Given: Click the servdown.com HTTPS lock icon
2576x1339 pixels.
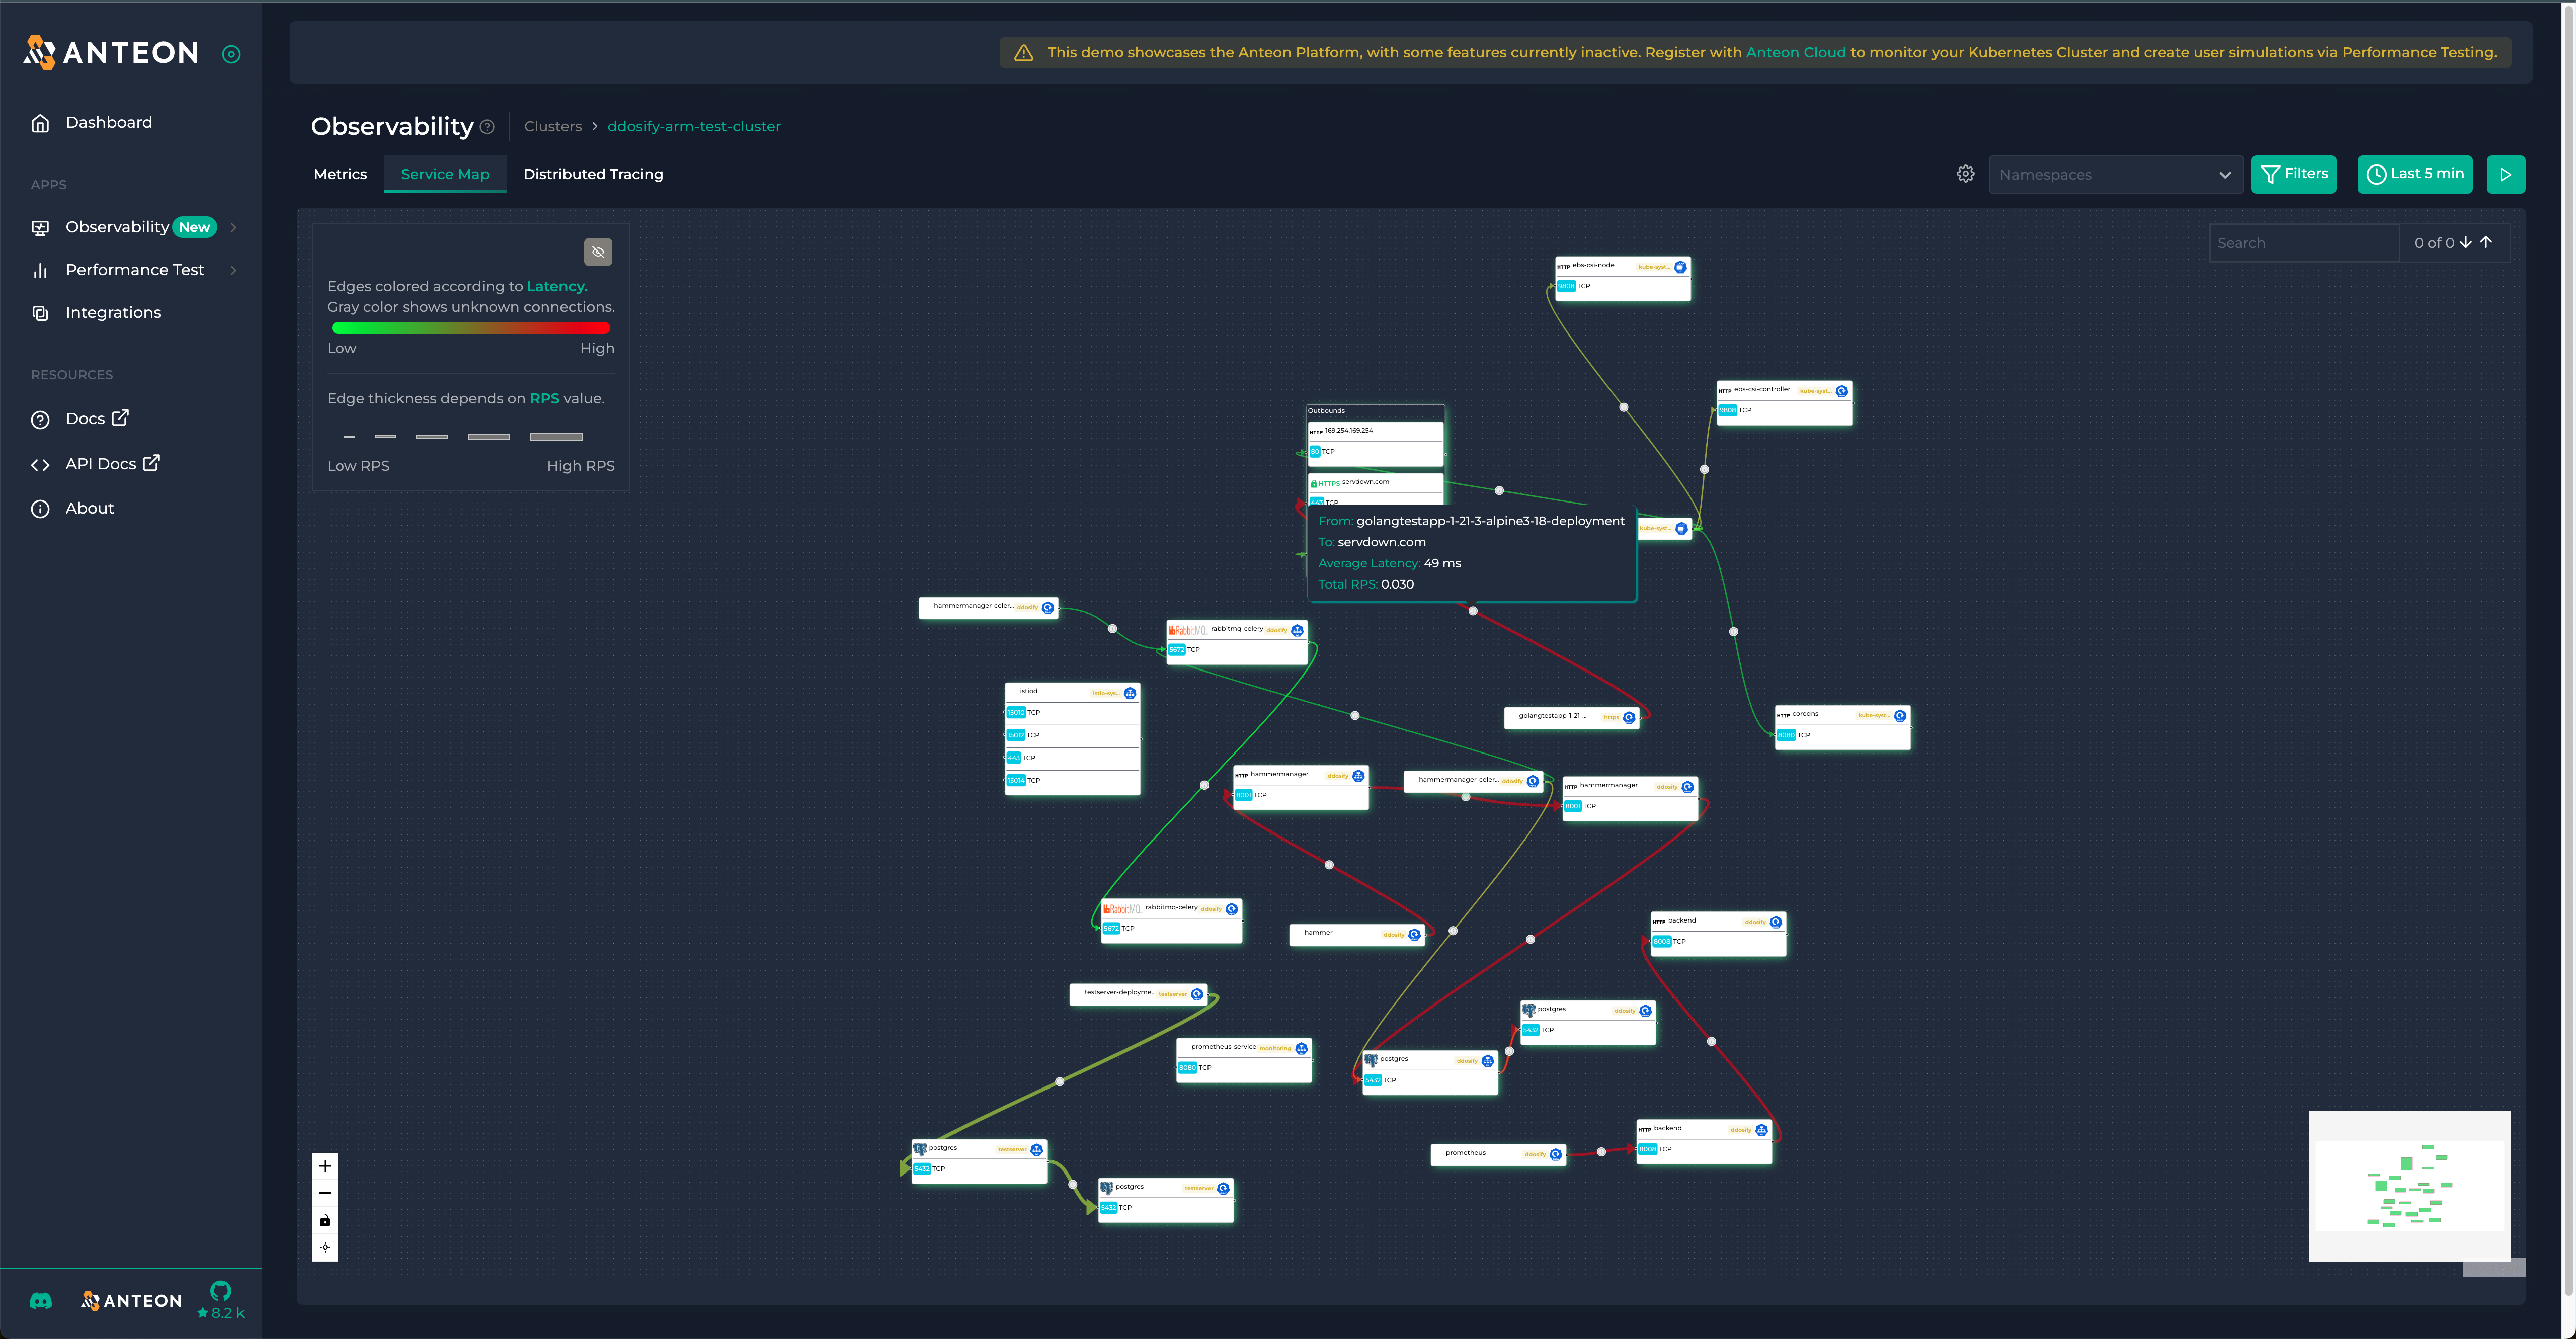Looking at the screenshot, I should pos(1314,483).
